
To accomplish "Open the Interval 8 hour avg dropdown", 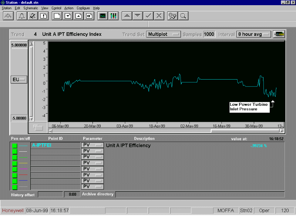I will (x=253, y=34).
